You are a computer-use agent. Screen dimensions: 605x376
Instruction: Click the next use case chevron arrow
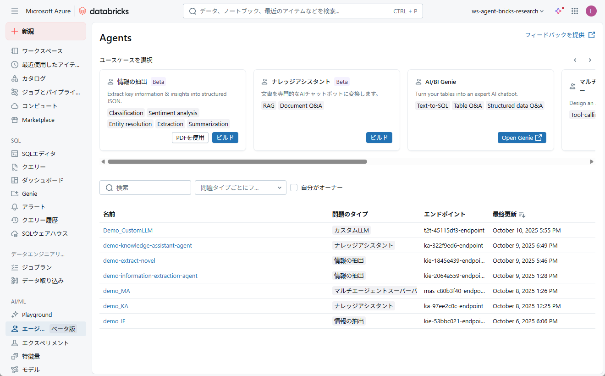tap(590, 60)
